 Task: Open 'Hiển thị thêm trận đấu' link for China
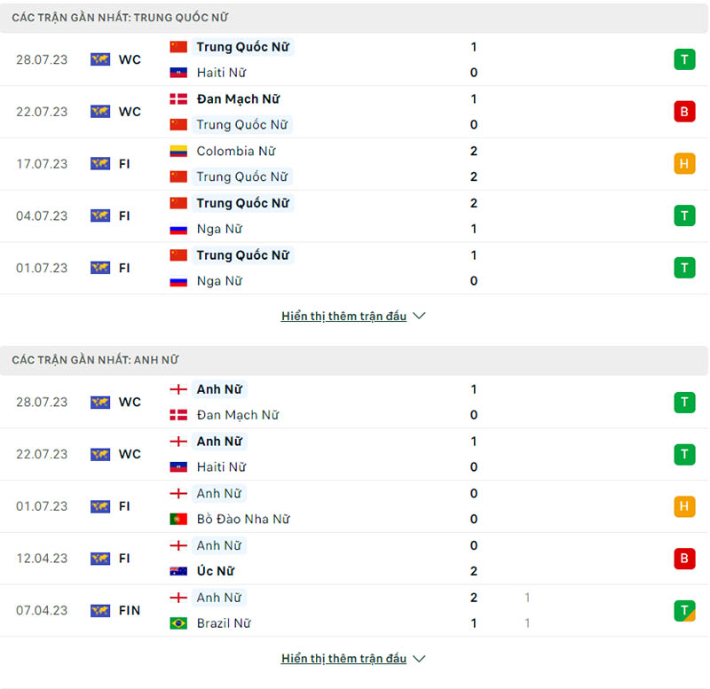[343, 317]
